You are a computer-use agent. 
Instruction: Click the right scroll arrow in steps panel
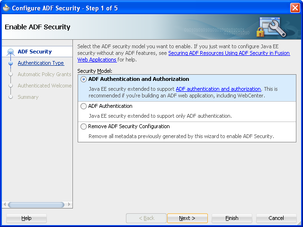click(x=69, y=204)
